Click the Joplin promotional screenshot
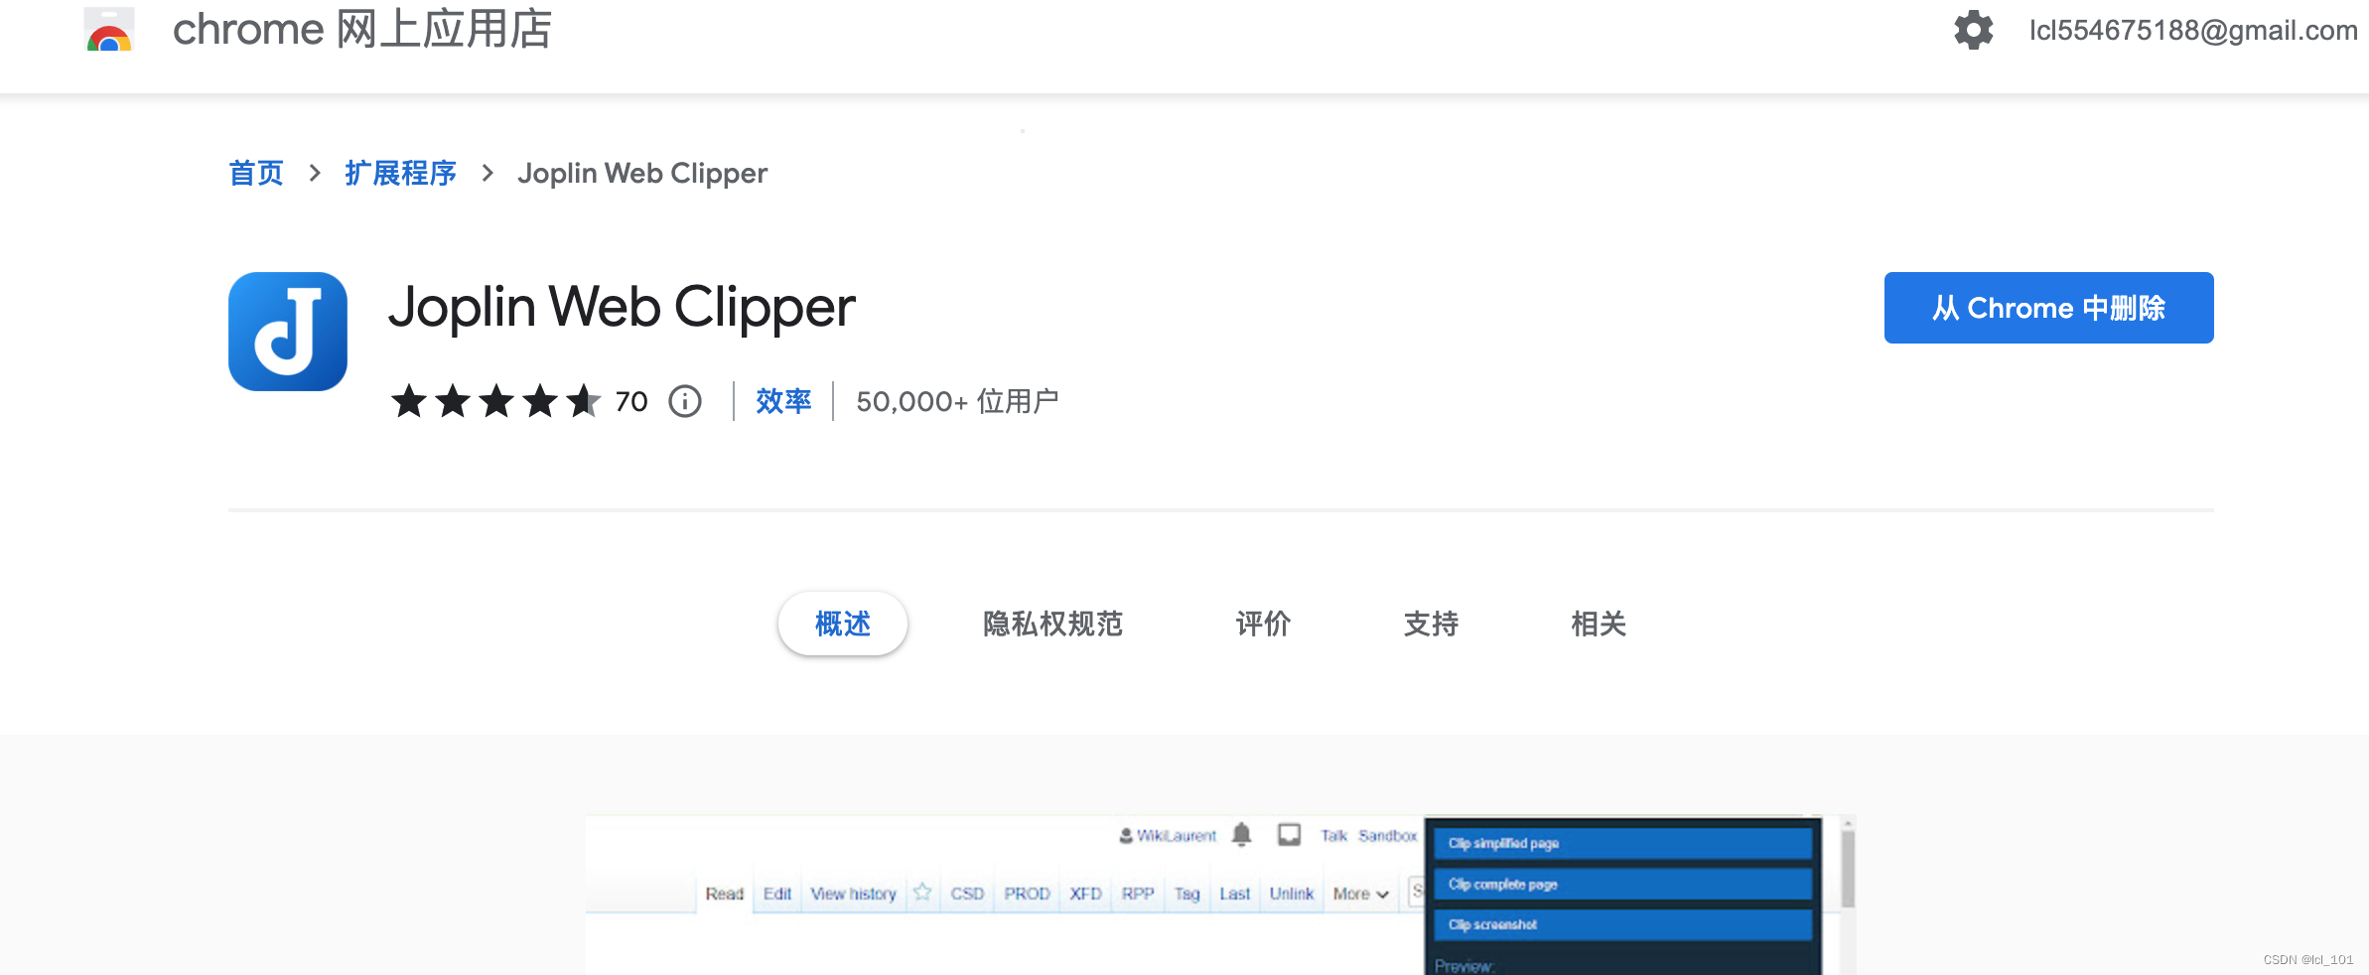 (x=1221, y=894)
